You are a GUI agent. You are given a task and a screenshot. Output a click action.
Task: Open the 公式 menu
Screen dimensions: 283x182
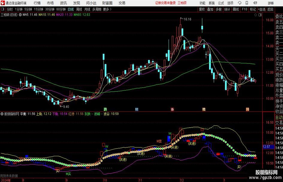point(221,3)
